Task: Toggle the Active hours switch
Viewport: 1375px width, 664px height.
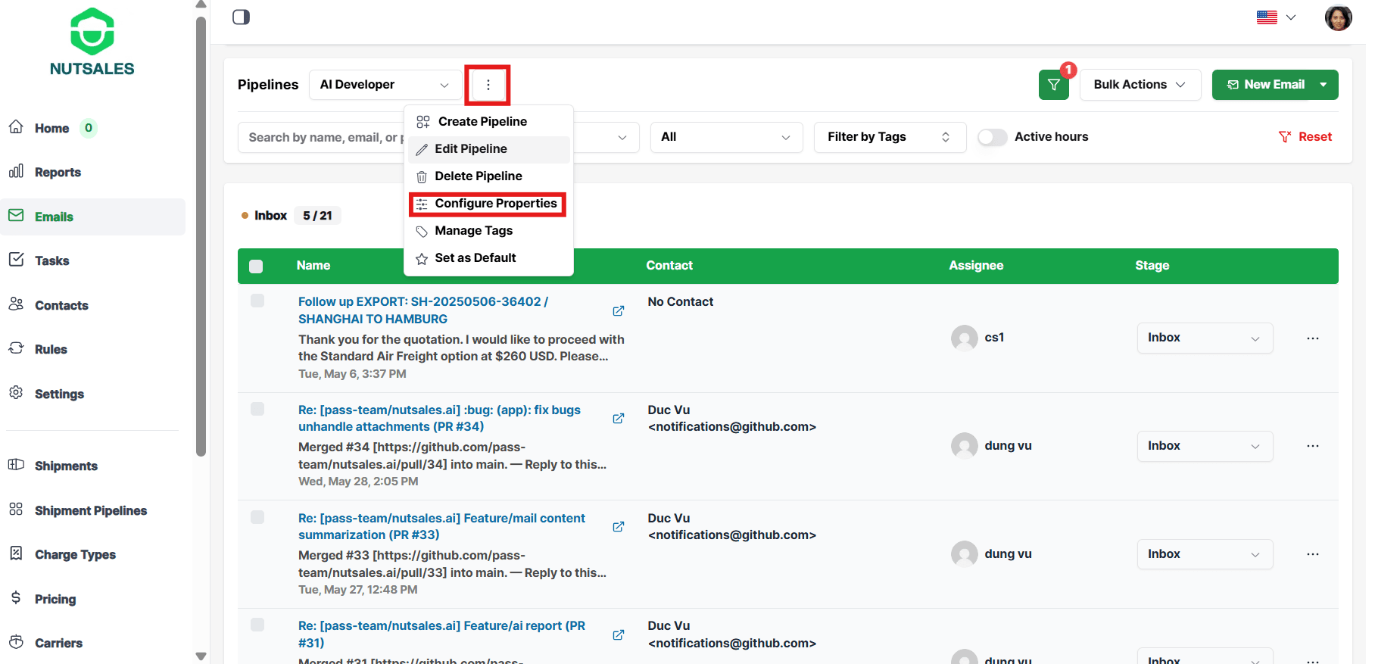Action: [992, 137]
